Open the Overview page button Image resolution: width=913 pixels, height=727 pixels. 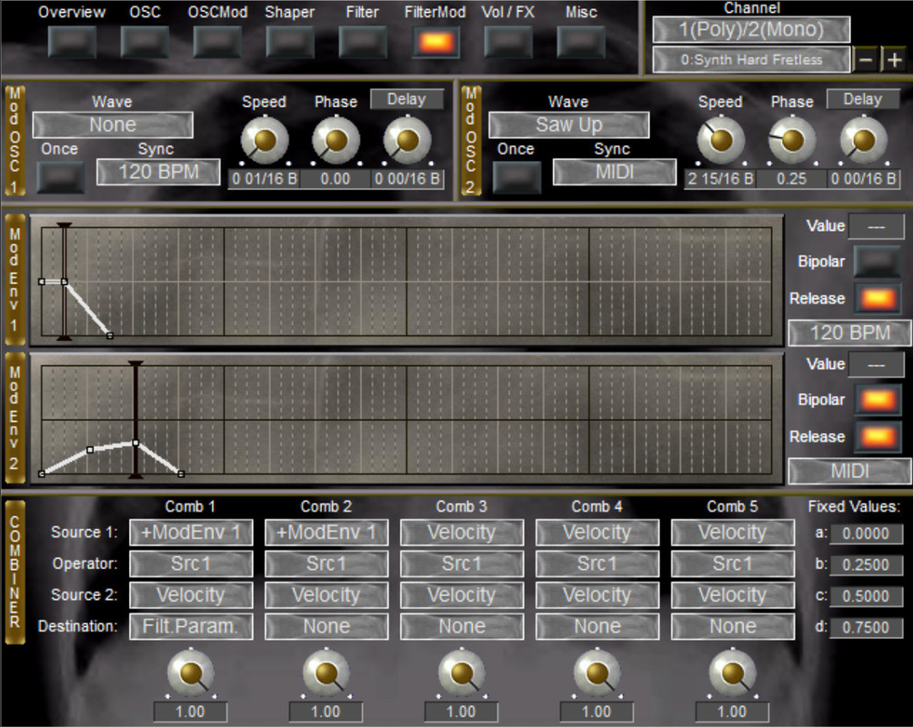point(72,42)
